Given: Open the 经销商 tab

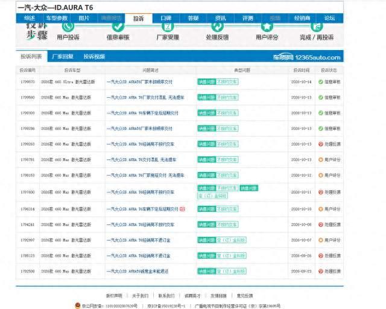Looking at the screenshot, I should click(302, 18).
